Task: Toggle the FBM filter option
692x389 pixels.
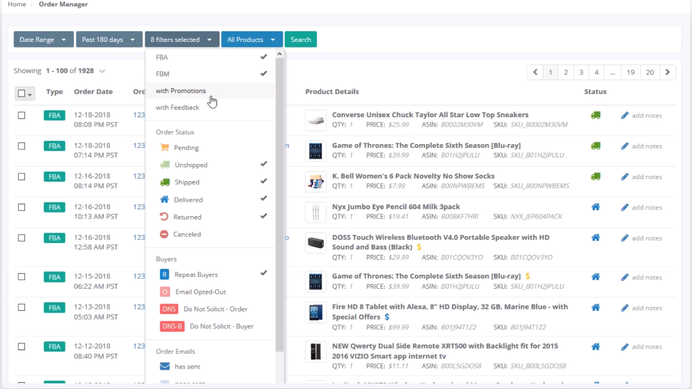Action: (211, 74)
